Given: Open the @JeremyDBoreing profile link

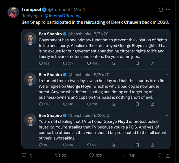Looking at the screenshot, I should click(62, 16).
